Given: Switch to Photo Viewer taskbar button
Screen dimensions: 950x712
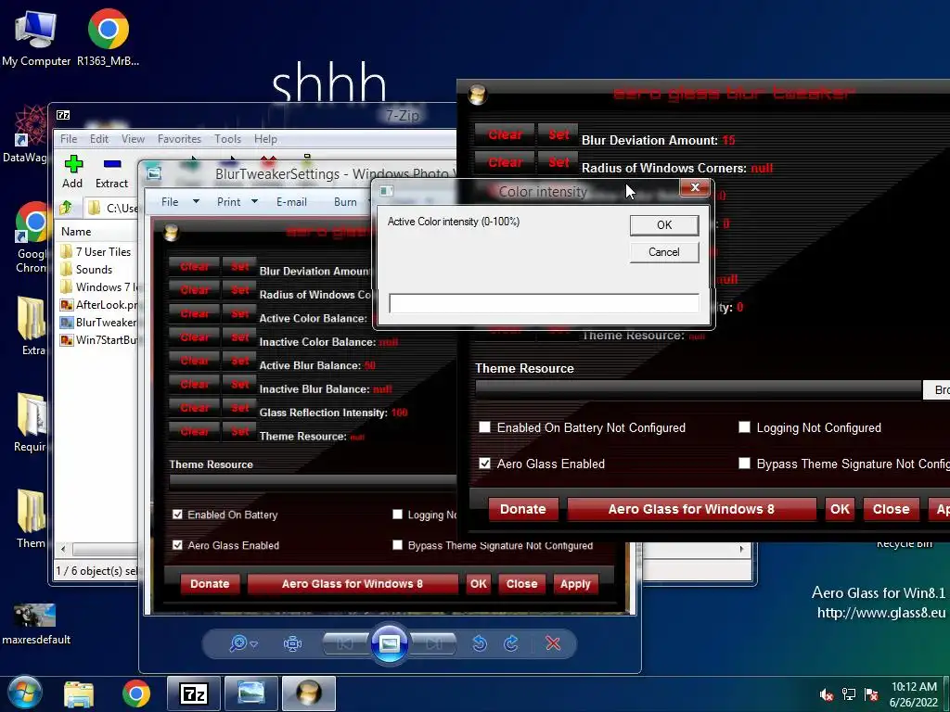Looking at the screenshot, I should click(250, 693).
